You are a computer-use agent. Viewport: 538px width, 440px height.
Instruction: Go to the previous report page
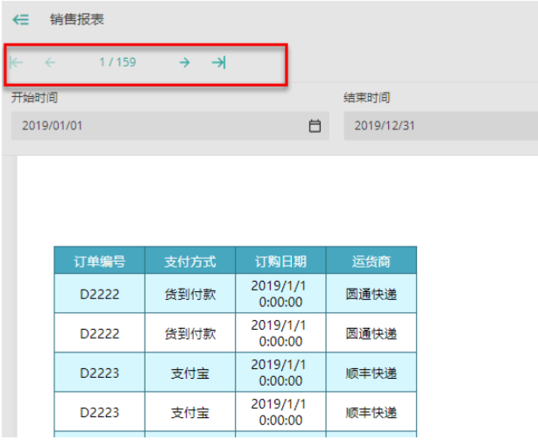tap(50, 62)
